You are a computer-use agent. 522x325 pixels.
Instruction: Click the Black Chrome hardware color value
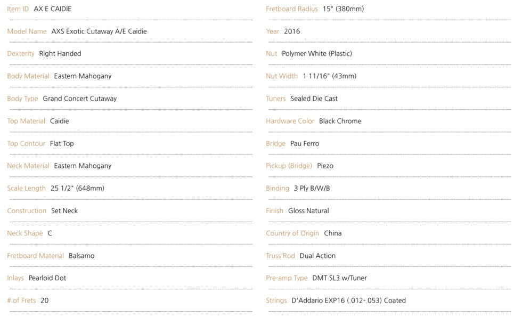click(x=340, y=121)
